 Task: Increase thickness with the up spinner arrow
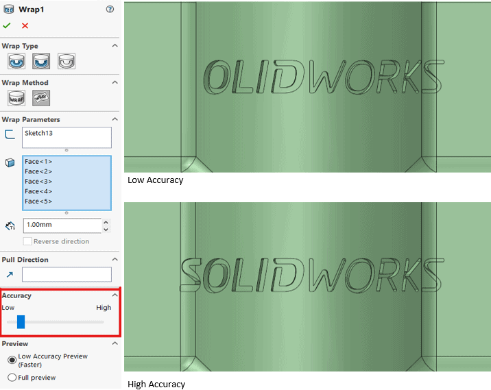tap(106, 222)
